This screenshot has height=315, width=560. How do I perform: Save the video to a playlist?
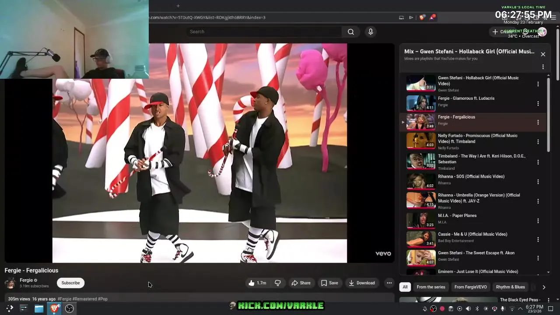tap(329, 283)
